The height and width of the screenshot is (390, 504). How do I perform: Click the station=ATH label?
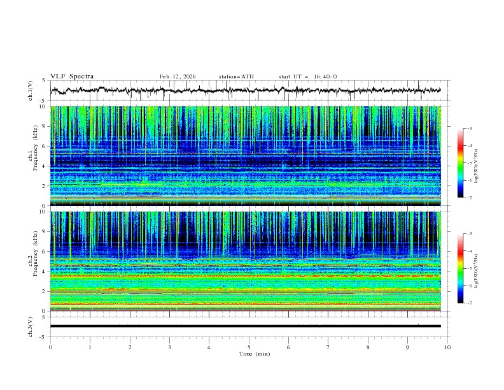coord(236,76)
